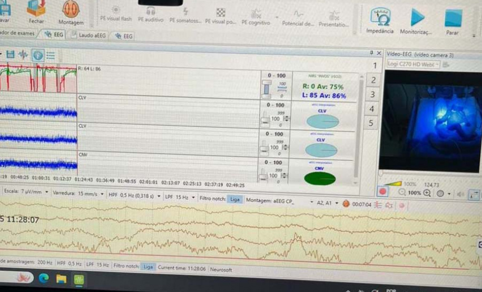
Task: Open the Montagem tool with head icon
Action: click(71, 12)
